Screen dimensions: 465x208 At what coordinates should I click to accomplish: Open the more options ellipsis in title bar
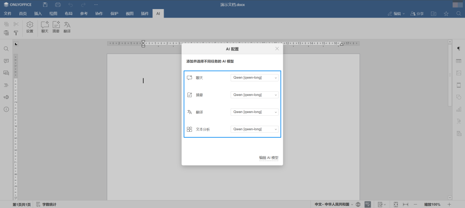tap(96, 4)
